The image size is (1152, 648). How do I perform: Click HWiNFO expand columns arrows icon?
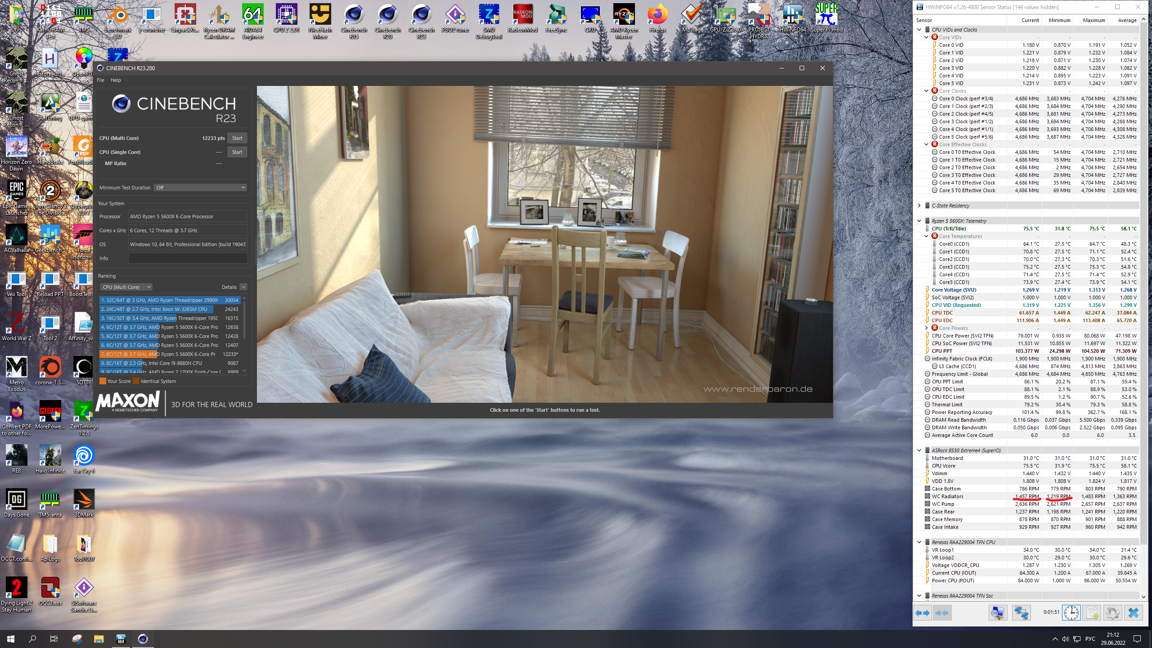click(x=922, y=612)
